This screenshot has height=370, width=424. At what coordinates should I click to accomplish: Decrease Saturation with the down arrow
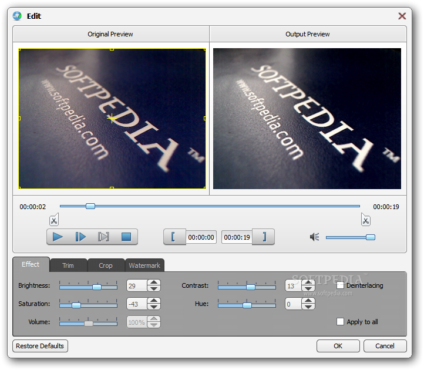[x=154, y=307]
